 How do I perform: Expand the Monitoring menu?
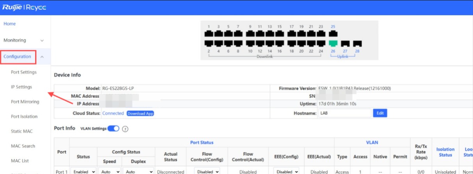click(23, 40)
